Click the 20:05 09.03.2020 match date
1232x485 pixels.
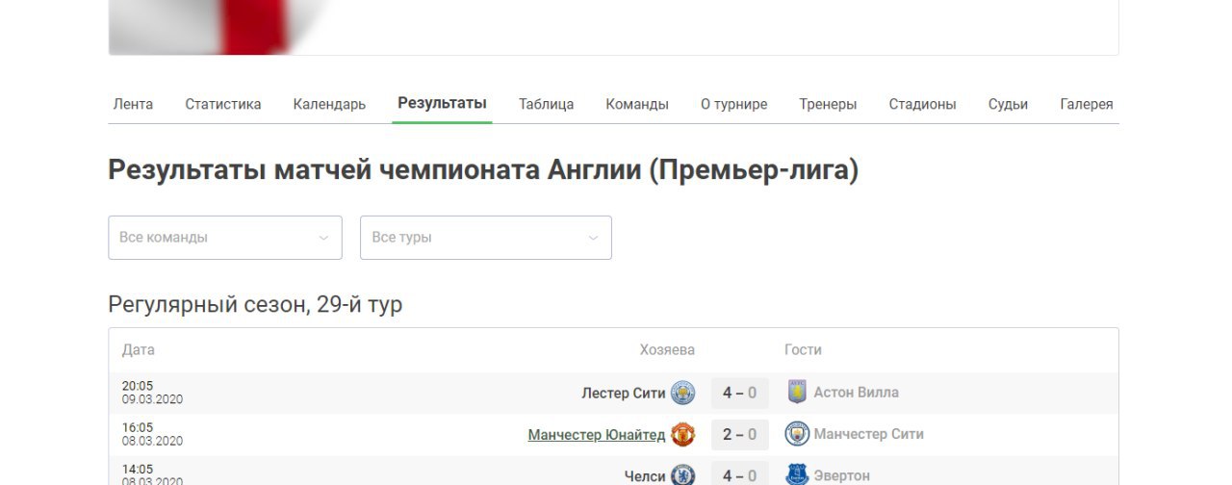coord(152,393)
